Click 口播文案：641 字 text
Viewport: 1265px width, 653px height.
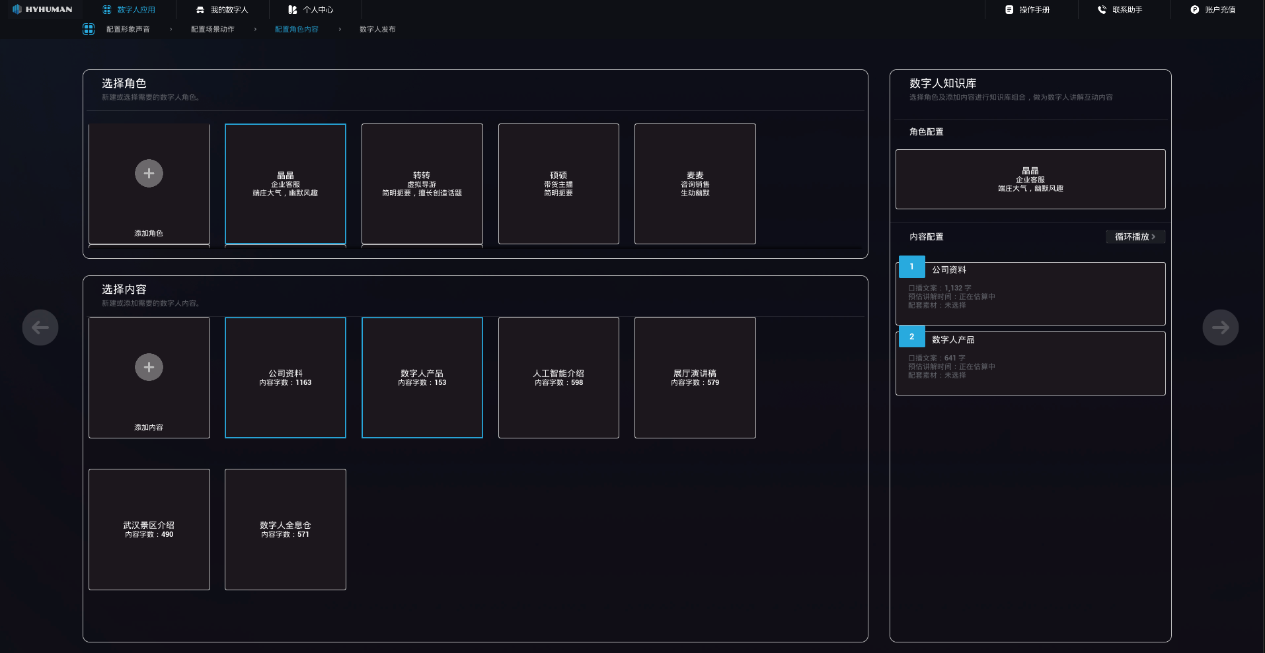(937, 358)
